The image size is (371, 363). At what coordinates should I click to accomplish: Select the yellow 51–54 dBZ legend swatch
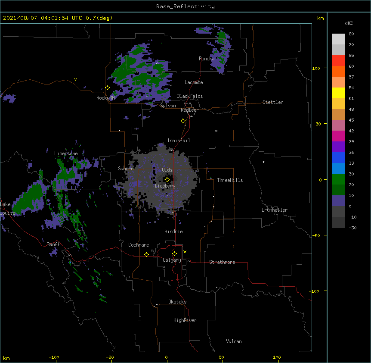338,93
